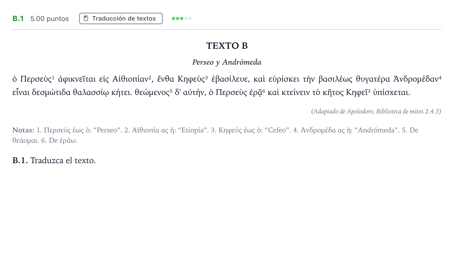Viewport: 454px width, 273px height.
Task: Click the word δεσμώτιδα in the second line
Action: (51, 92)
